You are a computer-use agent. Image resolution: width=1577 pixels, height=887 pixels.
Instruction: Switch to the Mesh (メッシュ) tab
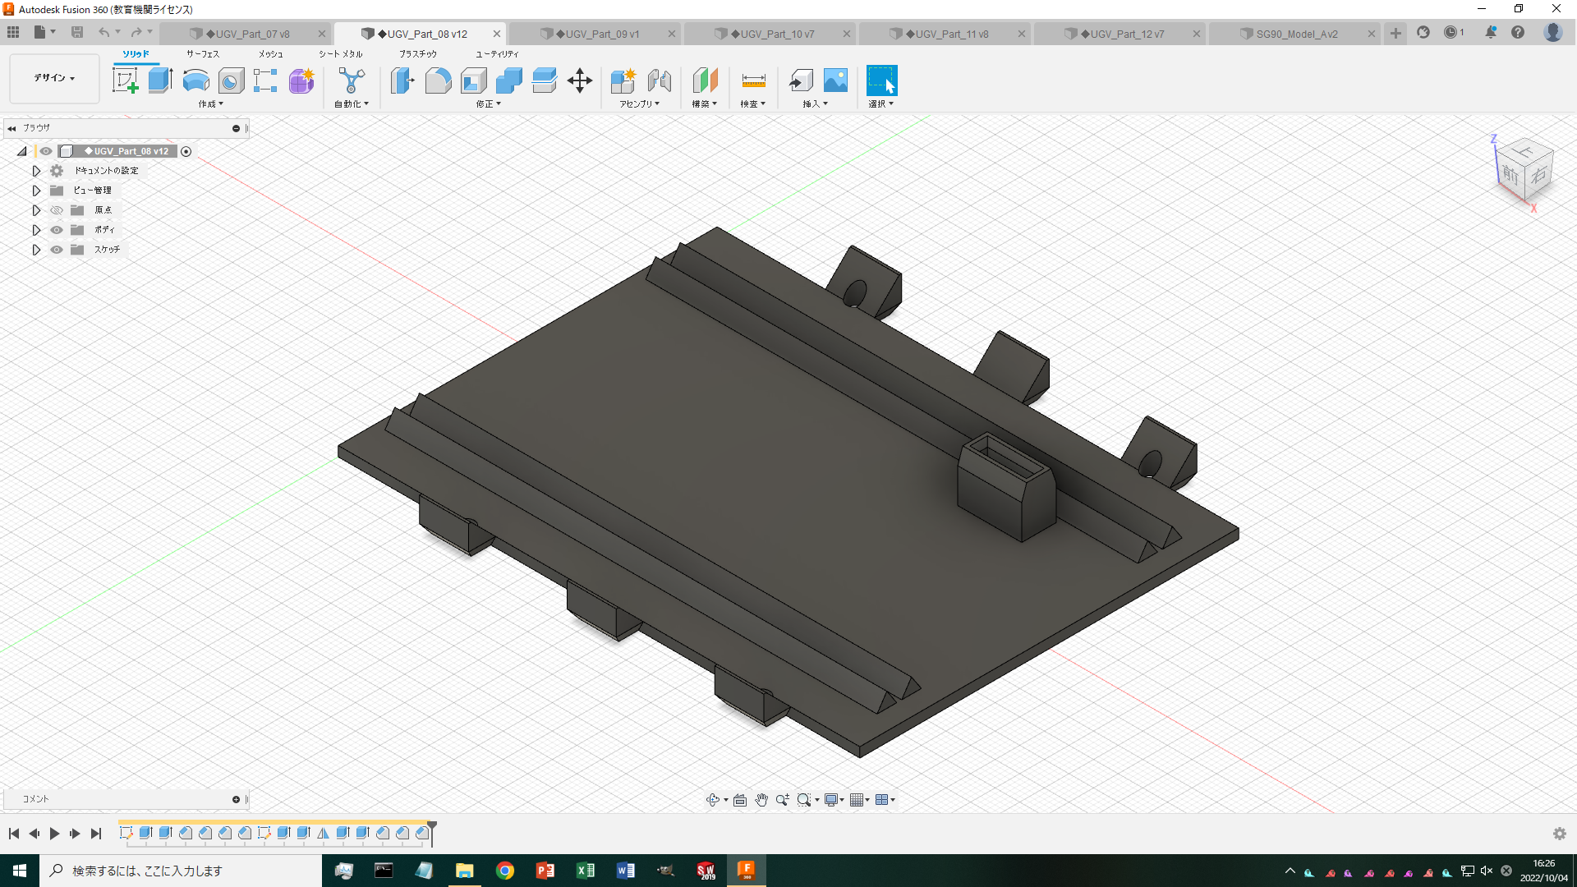click(x=271, y=54)
